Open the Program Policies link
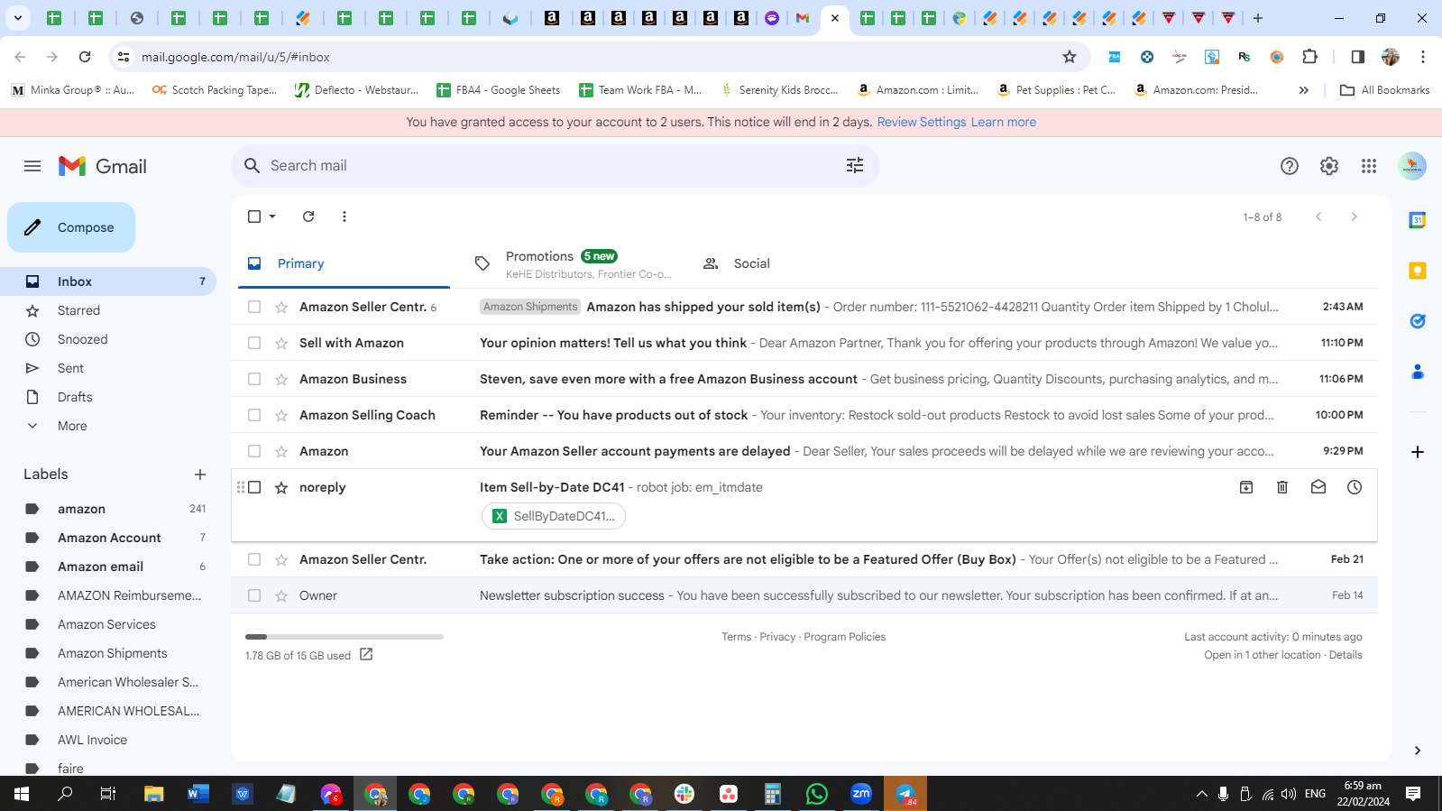This screenshot has width=1442, height=811. point(845,637)
